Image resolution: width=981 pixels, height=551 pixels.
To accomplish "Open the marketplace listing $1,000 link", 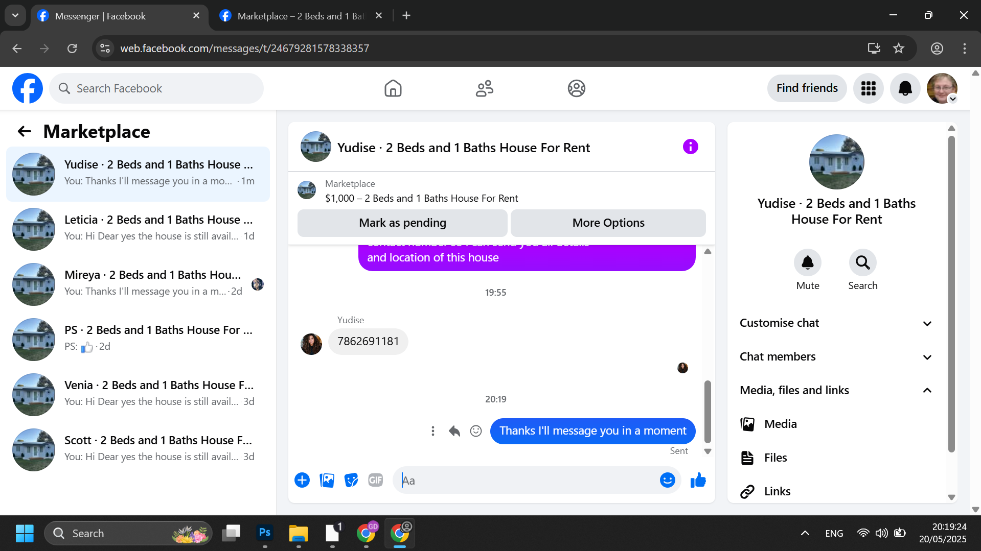I will [x=421, y=198].
